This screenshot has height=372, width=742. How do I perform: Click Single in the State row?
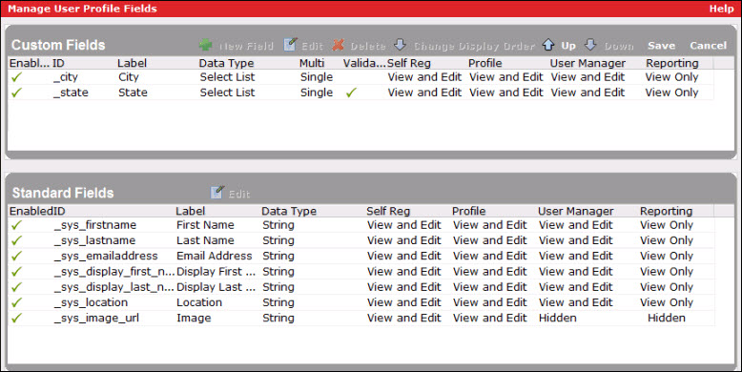pyautogui.click(x=317, y=93)
